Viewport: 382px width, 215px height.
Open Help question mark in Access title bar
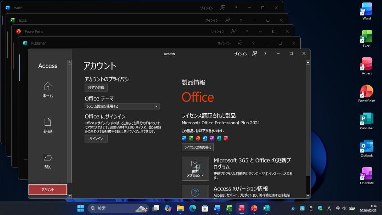[x=265, y=54]
